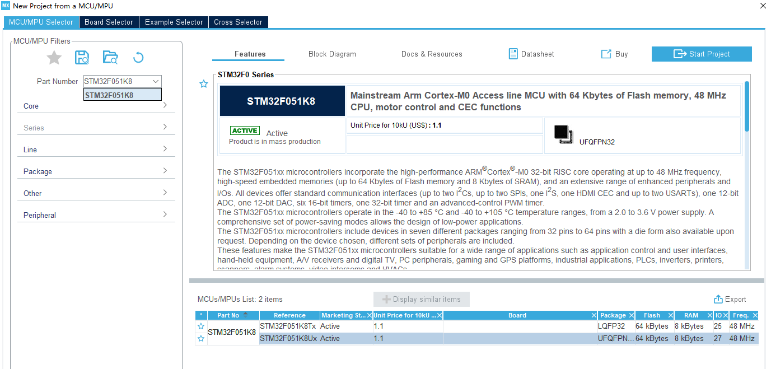Remove the Unit Price column via its X

[x=440, y=315]
